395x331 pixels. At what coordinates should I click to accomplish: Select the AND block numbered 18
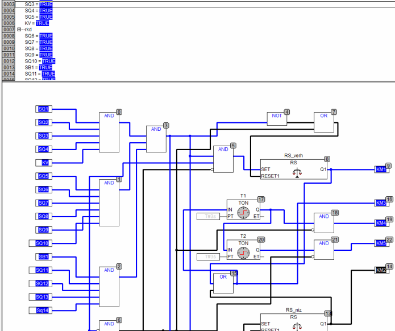click(324, 223)
